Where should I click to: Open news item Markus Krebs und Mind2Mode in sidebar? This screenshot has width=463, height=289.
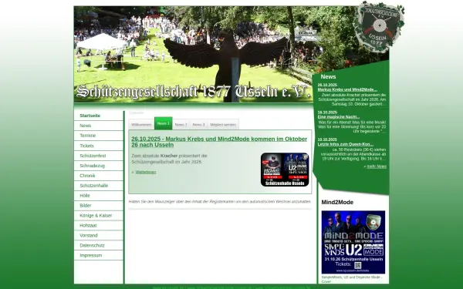[347, 89]
